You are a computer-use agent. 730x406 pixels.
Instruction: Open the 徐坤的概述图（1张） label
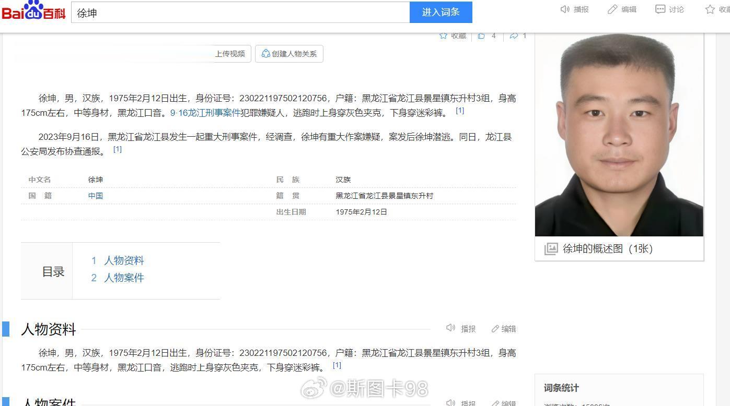tap(608, 249)
